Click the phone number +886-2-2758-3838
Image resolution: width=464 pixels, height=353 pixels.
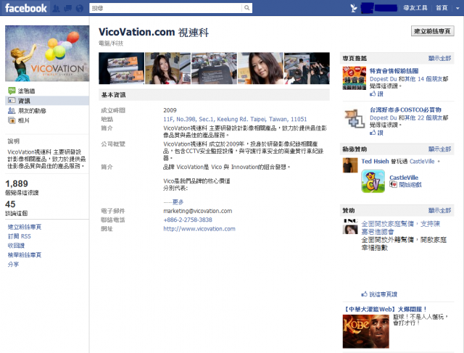click(x=188, y=220)
